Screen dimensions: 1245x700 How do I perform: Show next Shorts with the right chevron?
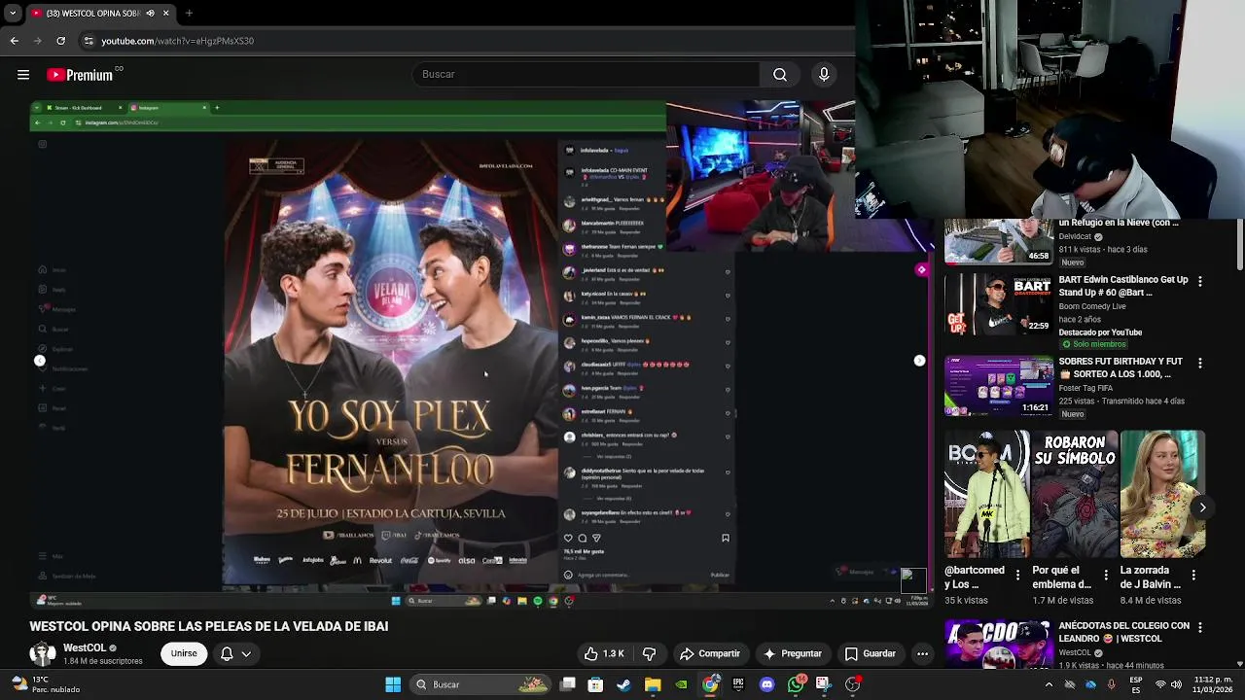1202,507
